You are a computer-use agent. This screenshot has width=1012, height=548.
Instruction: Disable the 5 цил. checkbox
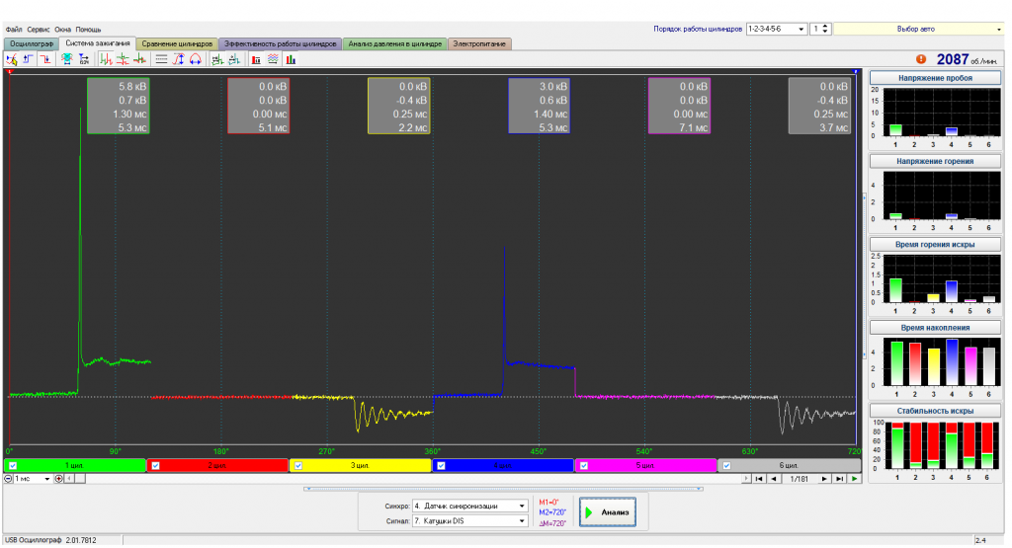[583, 465]
